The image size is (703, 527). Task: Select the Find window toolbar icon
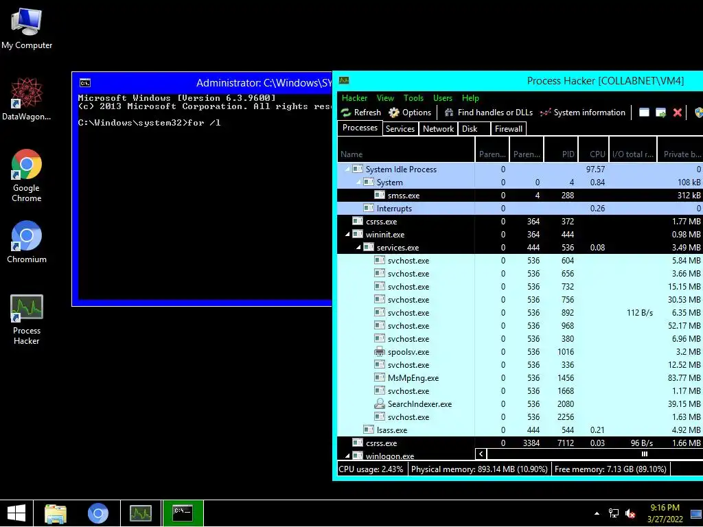[644, 112]
